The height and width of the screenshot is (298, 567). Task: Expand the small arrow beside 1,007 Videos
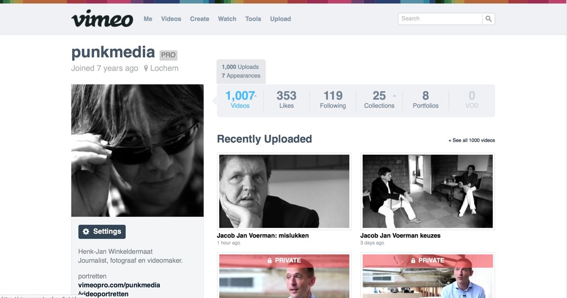[256, 96]
